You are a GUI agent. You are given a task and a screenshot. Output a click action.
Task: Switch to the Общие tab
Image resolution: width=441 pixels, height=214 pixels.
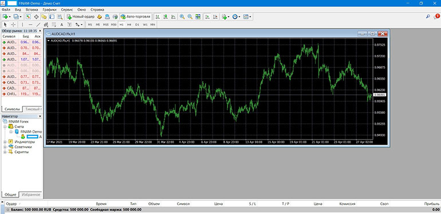[10, 195]
